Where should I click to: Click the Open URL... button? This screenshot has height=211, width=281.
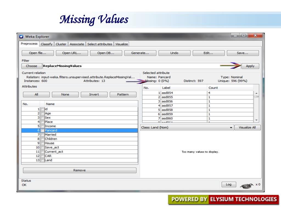[72, 53]
